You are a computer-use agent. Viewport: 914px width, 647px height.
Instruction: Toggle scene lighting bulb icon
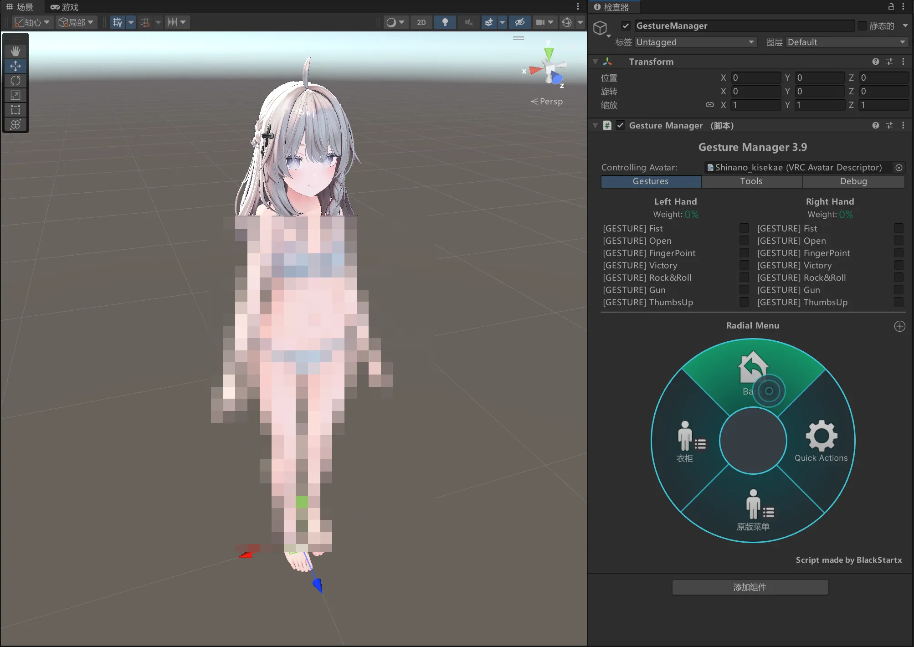click(445, 22)
